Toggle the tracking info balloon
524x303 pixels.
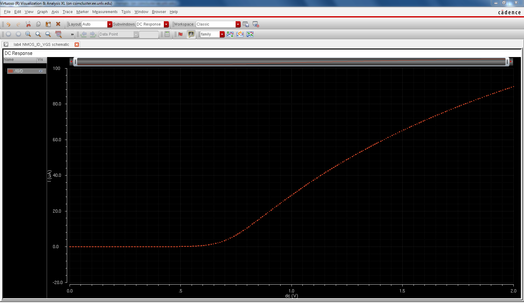(x=191, y=34)
